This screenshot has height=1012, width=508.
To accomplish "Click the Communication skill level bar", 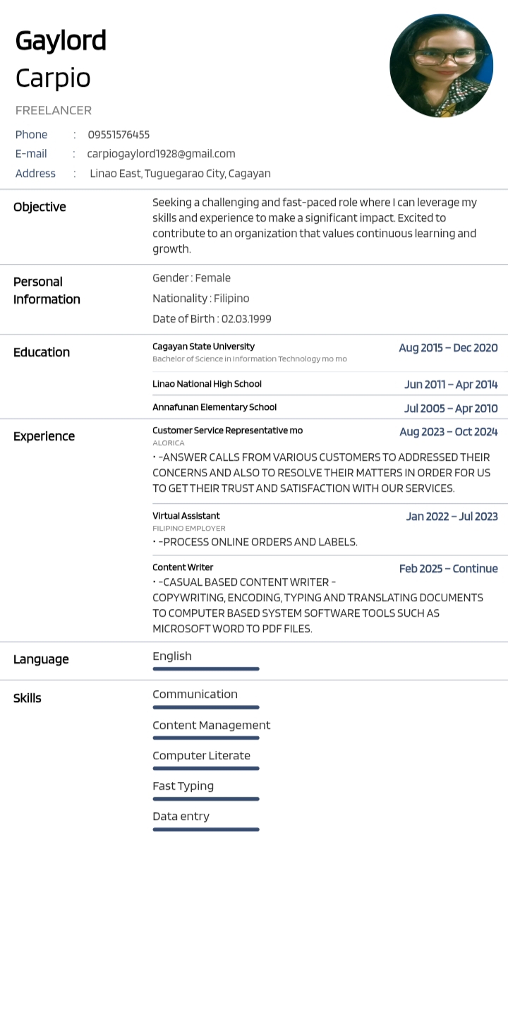I will [x=206, y=707].
